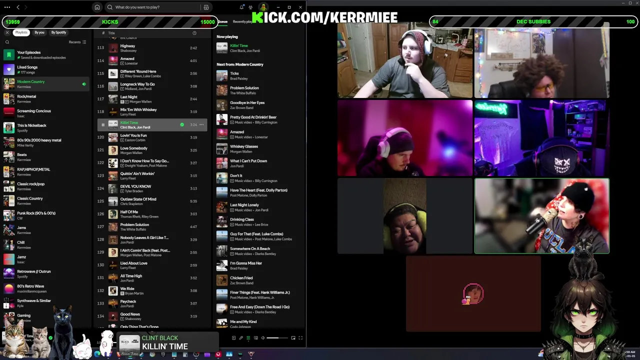Click the Killin' Time now playing thumbnail

pos(222,48)
